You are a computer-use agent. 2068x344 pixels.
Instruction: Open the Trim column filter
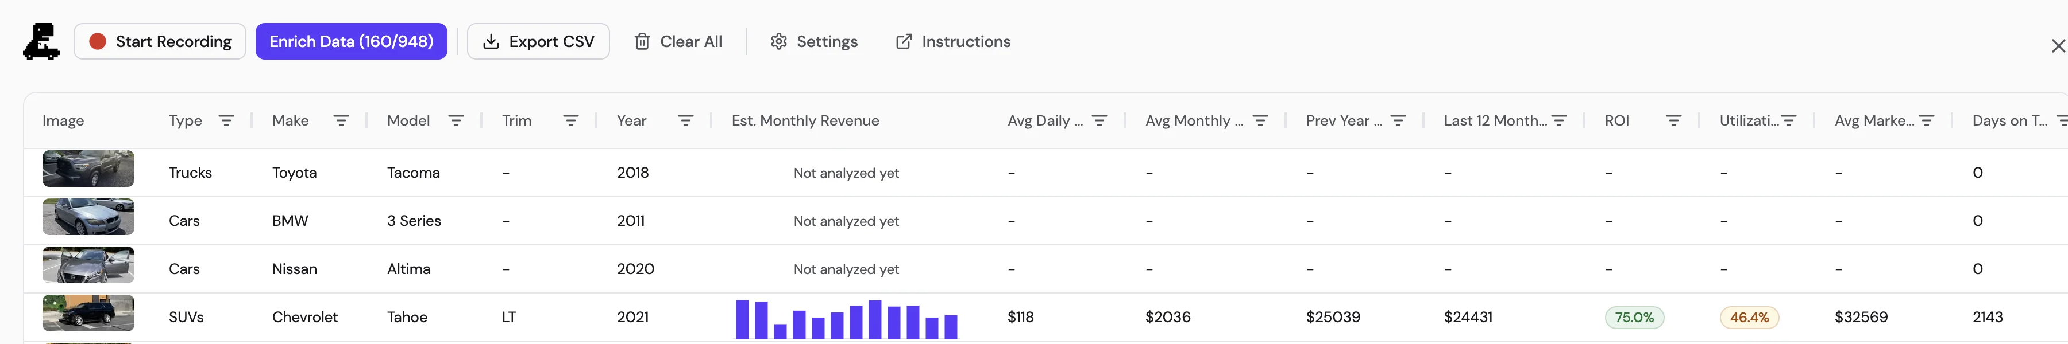571,120
